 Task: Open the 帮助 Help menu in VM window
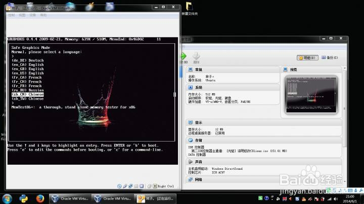click(x=43, y=15)
